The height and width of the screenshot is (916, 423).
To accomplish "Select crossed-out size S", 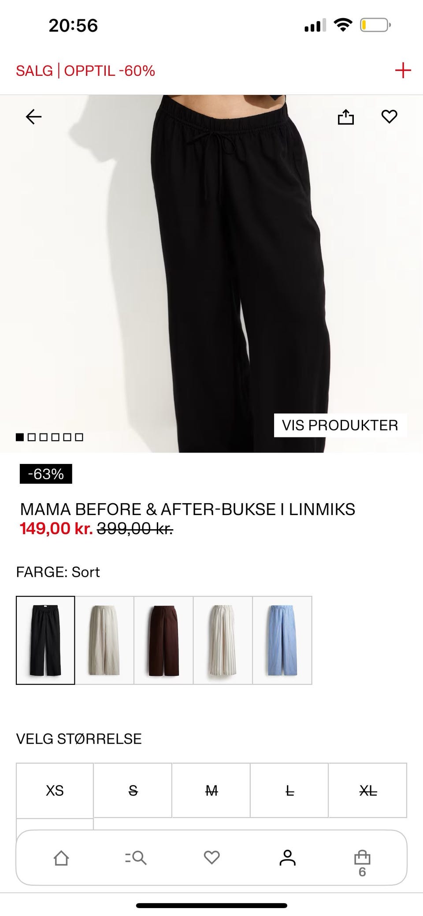I will point(133,790).
